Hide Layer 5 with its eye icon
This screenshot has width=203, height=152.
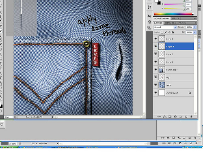pos(155,39)
